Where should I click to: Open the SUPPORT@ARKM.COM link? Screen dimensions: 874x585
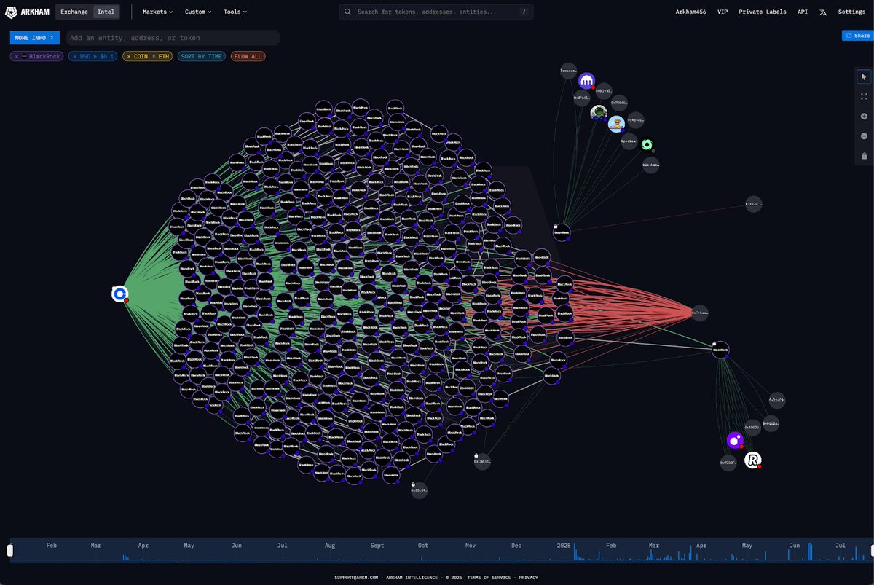[357, 577]
